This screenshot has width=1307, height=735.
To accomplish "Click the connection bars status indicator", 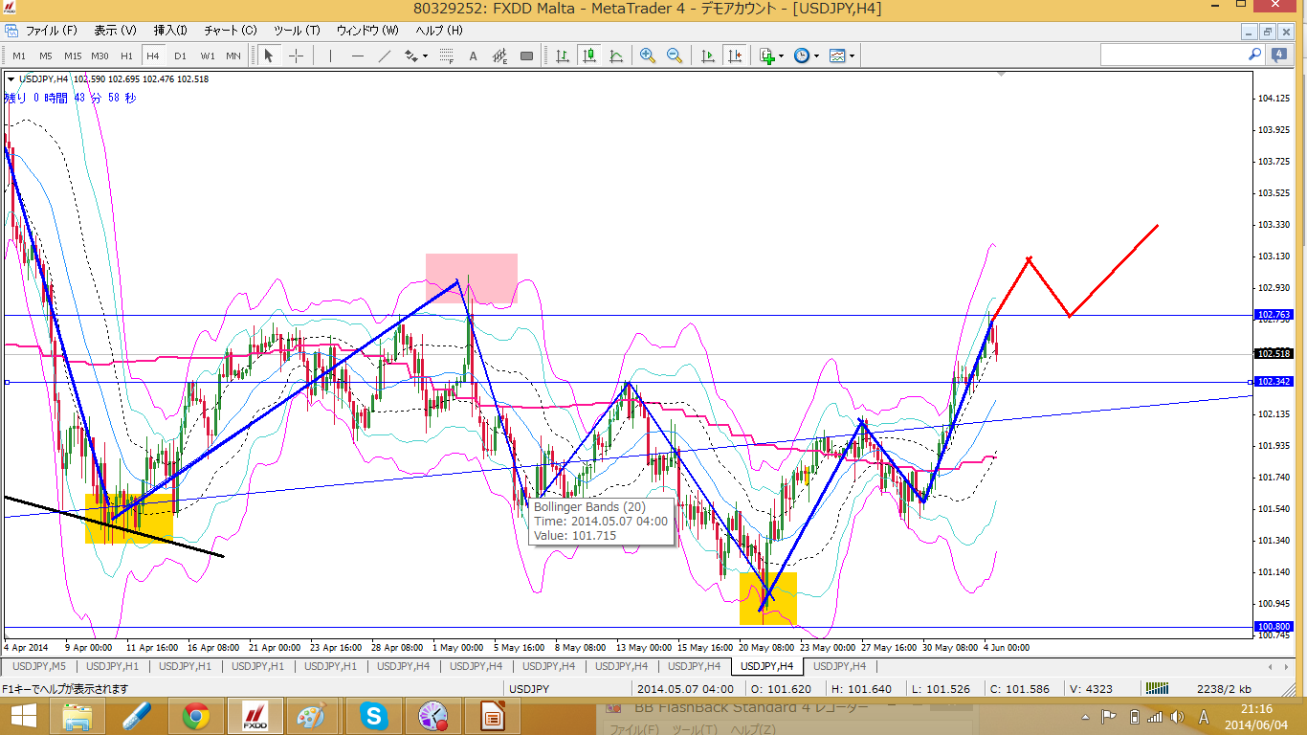I will [1157, 688].
